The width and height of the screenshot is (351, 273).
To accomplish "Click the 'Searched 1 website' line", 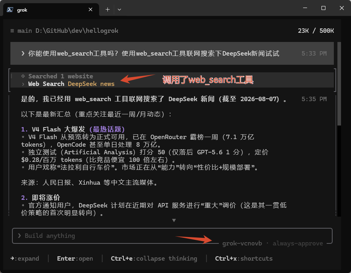I will coord(61,76).
